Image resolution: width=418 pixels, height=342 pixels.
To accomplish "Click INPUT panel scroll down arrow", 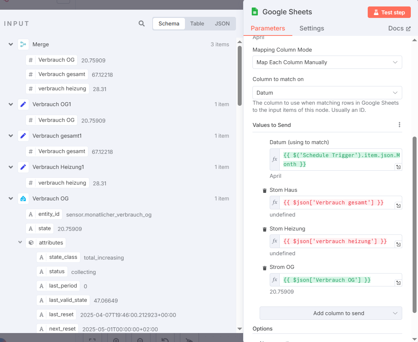I will coord(240,329).
